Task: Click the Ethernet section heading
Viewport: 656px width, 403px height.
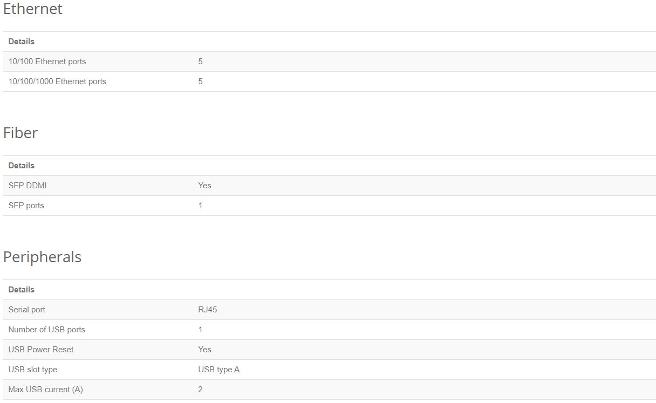Action: click(33, 9)
